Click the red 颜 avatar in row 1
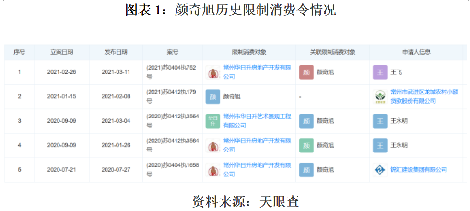This screenshot has height=211, width=470. (306, 72)
